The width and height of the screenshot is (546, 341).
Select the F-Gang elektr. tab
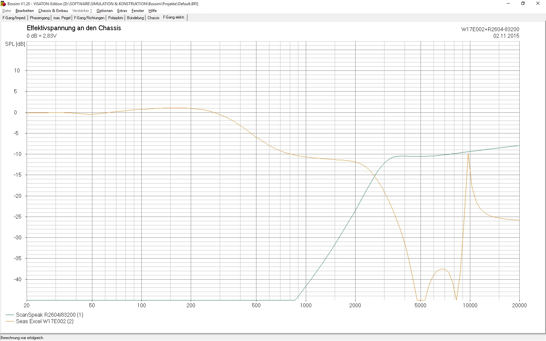click(x=174, y=18)
